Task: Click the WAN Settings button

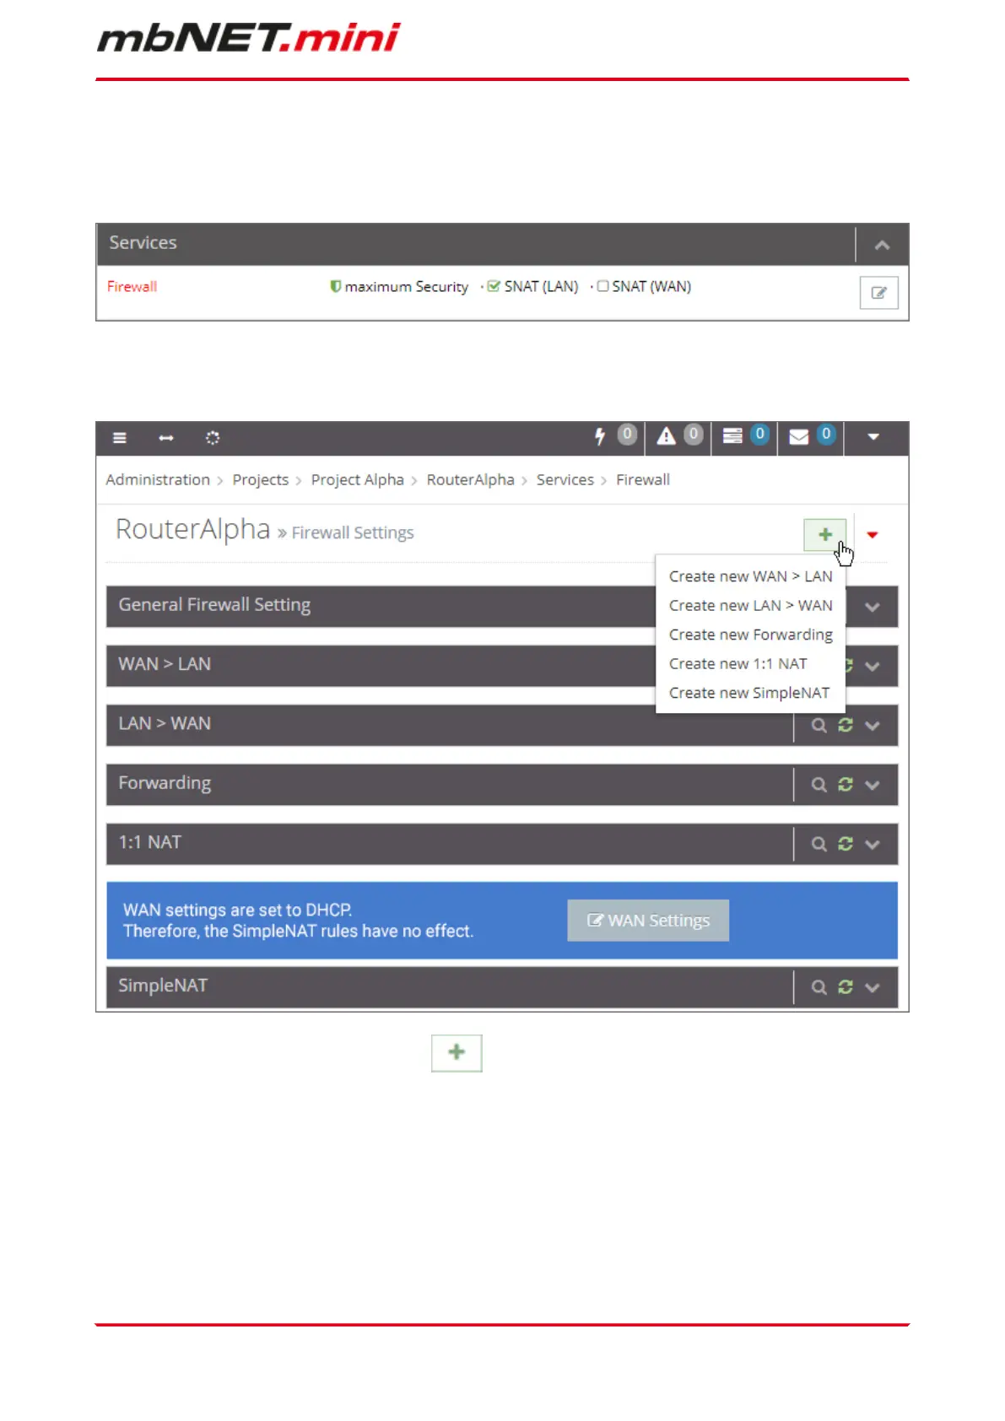Action: click(648, 921)
